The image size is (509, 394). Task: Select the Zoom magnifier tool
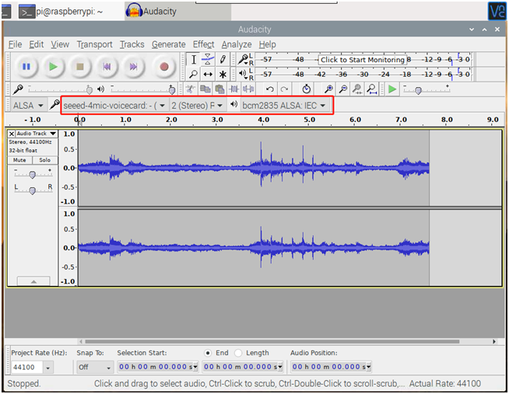pyautogui.click(x=194, y=74)
